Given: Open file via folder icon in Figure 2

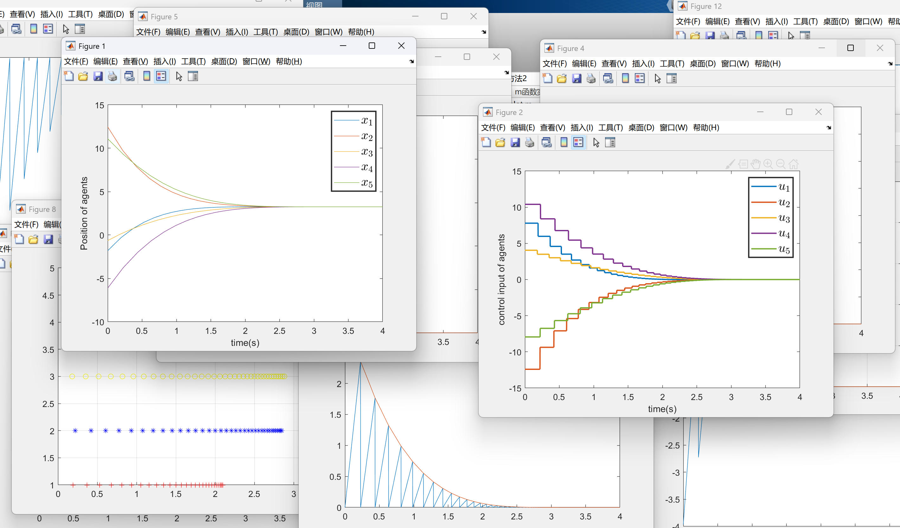Looking at the screenshot, I should click(x=500, y=143).
